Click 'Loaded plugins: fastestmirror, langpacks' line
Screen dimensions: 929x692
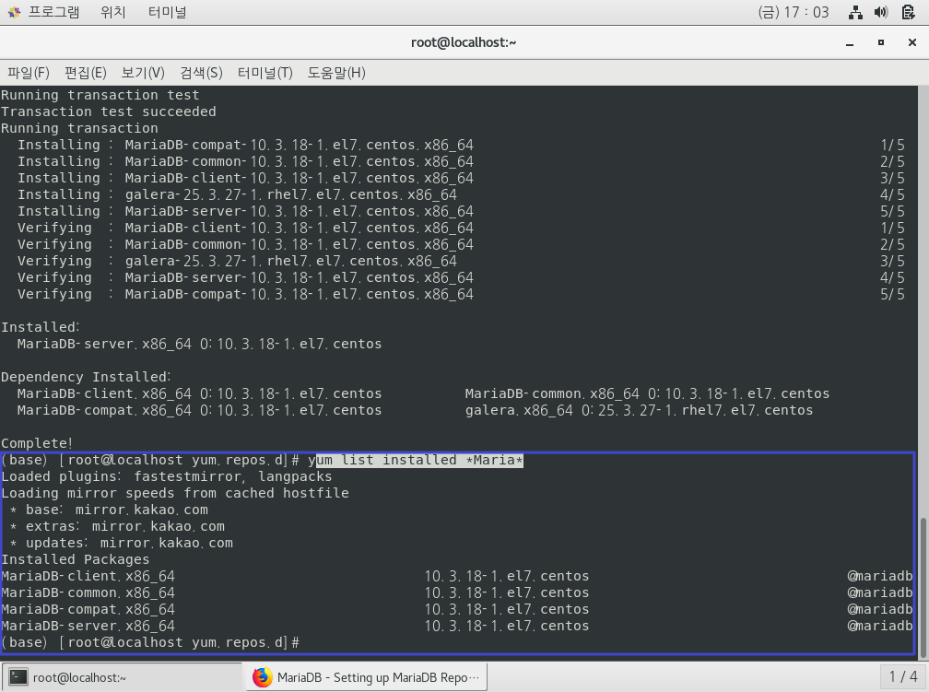coord(167,476)
